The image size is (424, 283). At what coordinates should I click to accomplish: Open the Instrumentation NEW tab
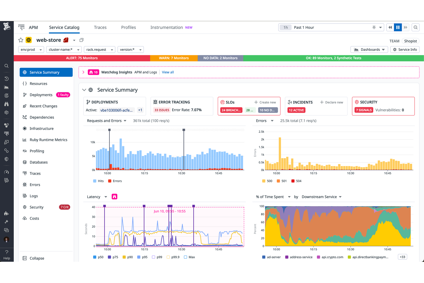(x=167, y=27)
